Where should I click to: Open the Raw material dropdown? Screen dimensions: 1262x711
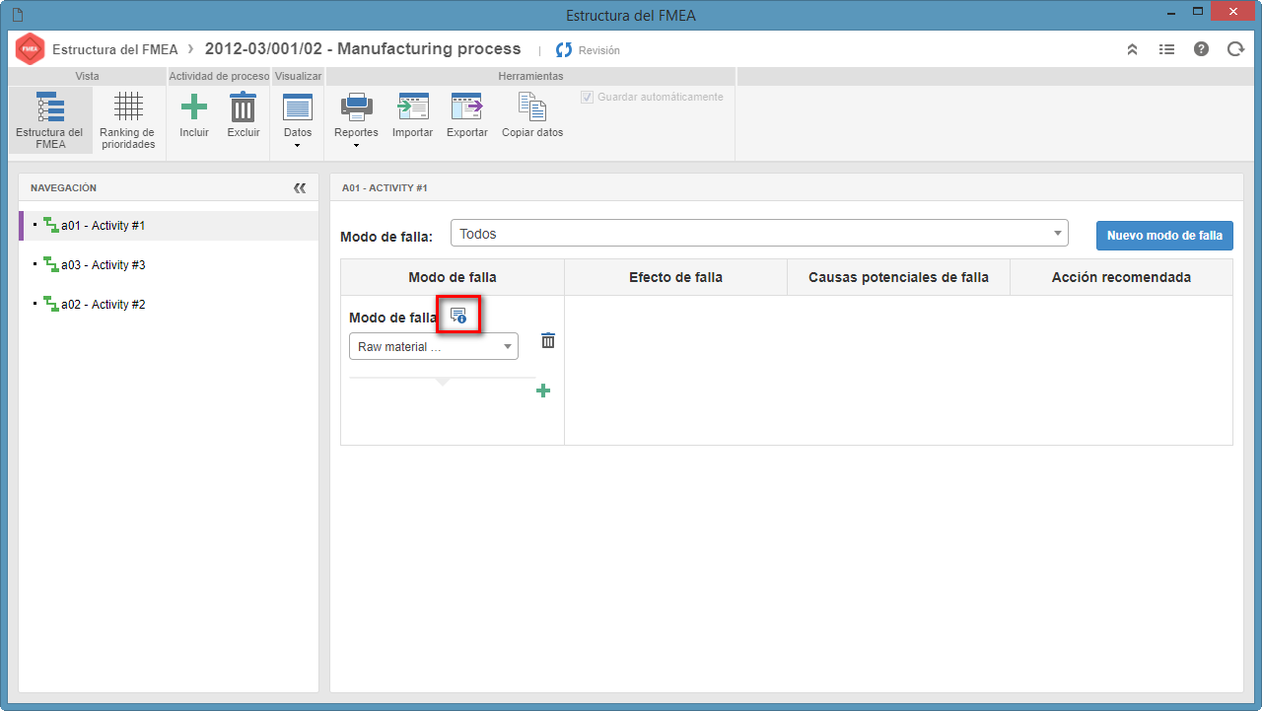[x=434, y=346]
